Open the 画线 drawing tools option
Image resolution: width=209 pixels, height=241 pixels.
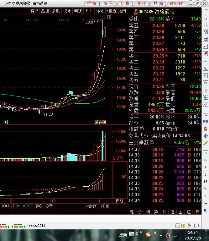pyautogui.click(x=78, y=11)
